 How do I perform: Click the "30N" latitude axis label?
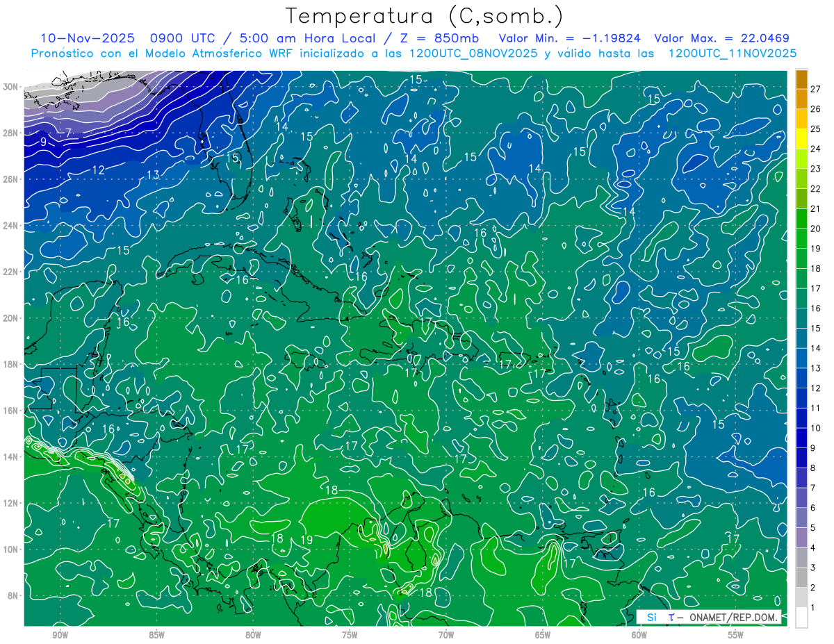click(x=12, y=87)
